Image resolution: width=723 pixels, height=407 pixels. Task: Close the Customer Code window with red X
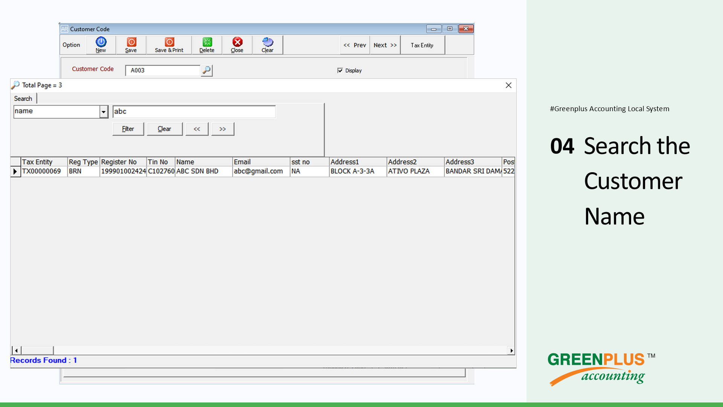466,29
